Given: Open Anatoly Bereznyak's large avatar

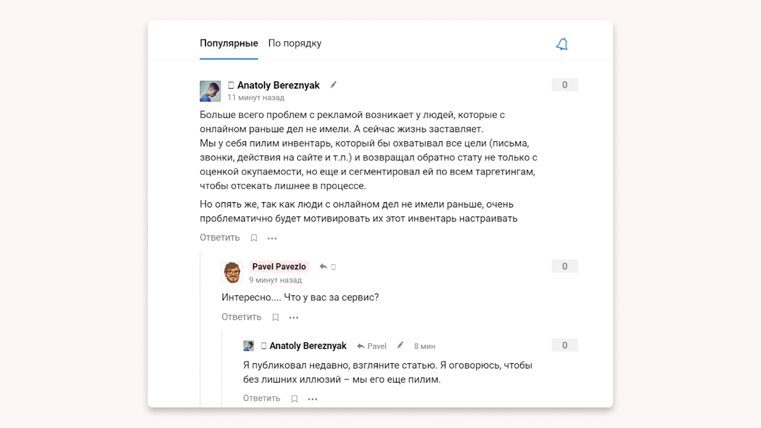Looking at the screenshot, I should coord(210,91).
